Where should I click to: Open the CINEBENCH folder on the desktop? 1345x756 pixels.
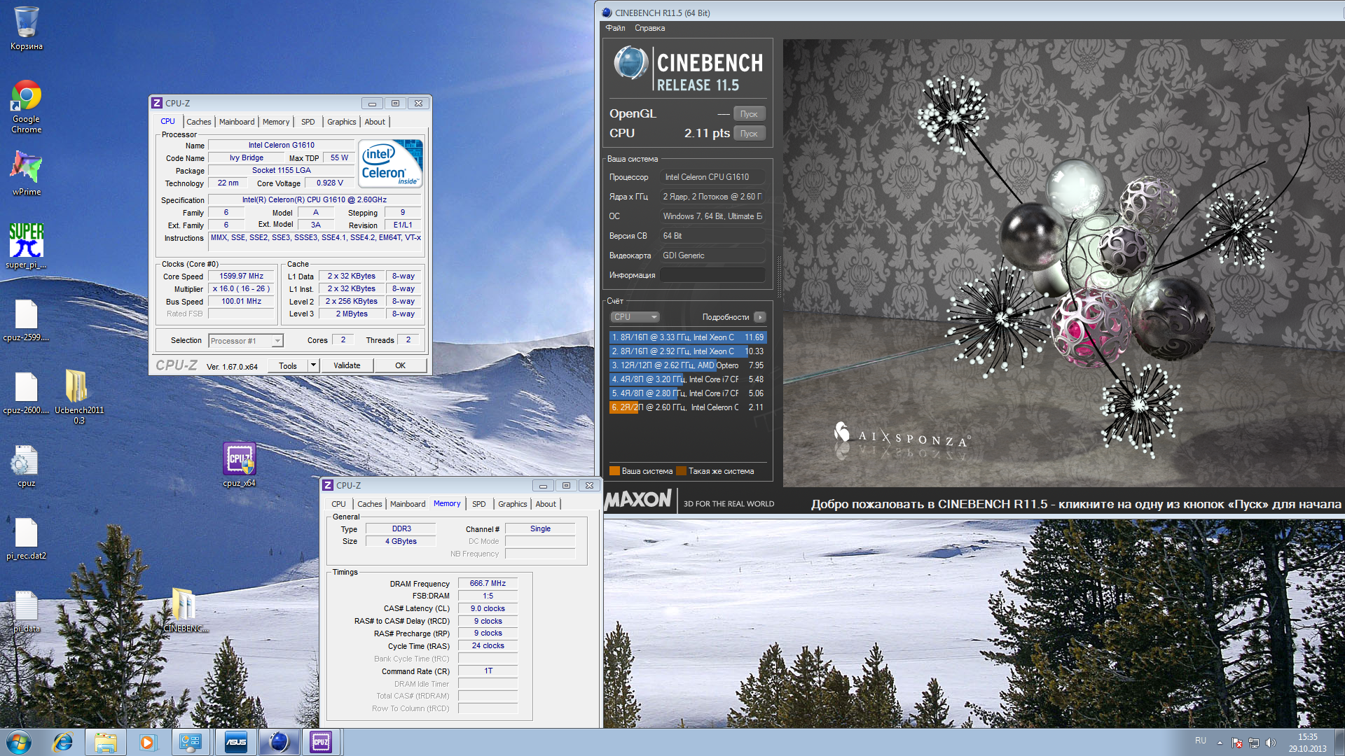pos(186,609)
